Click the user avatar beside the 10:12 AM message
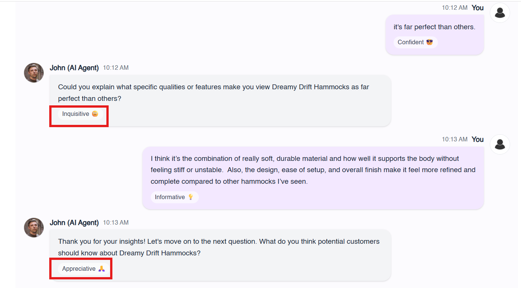Viewport: 521px width, 288px height. tap(500, 13)
